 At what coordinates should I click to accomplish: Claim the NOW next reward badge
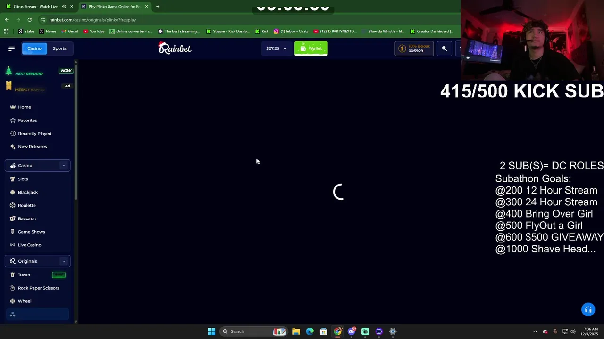[x=66, y=71]
